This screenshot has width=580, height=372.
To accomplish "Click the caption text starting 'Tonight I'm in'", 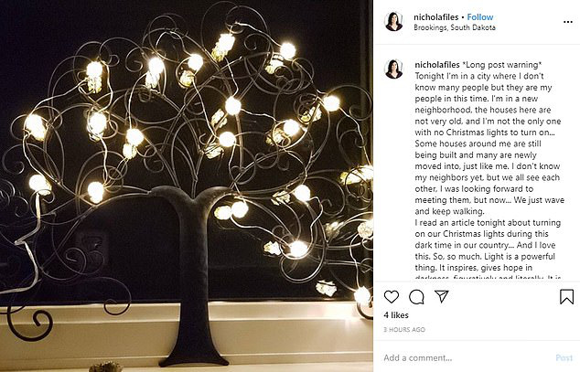I will coord(489,143).
